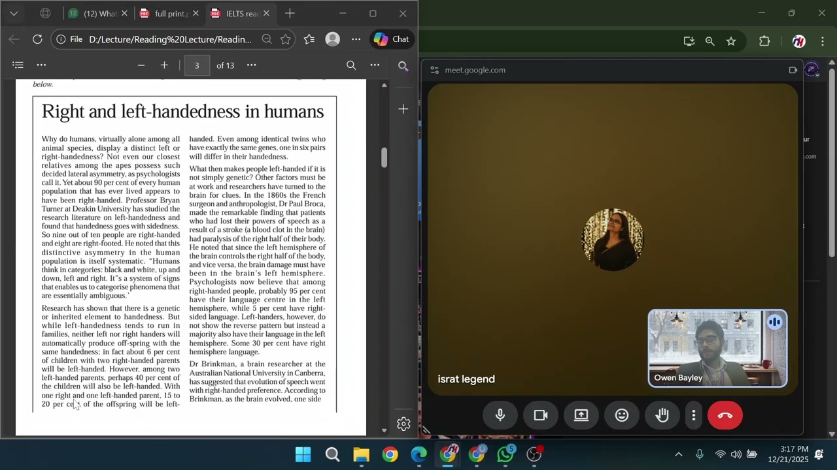The height and width of the screenshot is (470, 837).
Task: Open Edge settings and more menu
Action: (x=356, y=39)
